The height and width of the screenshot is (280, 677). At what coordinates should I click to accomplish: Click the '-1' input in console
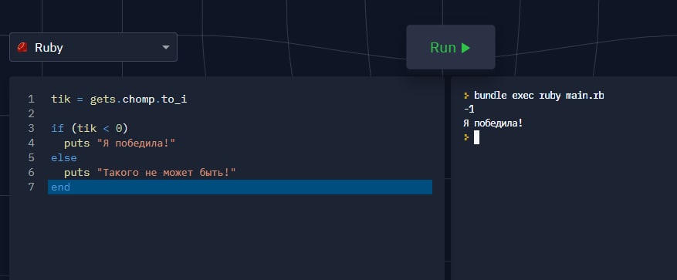(x=469, y=110)
